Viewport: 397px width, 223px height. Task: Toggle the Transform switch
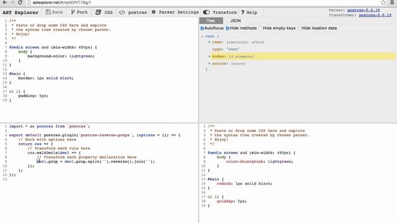(220, 12)
